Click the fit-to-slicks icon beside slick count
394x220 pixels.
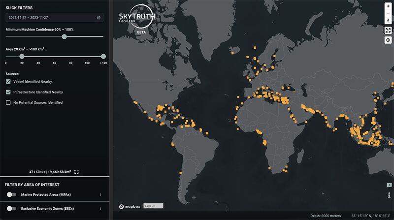tap(77, 172)
